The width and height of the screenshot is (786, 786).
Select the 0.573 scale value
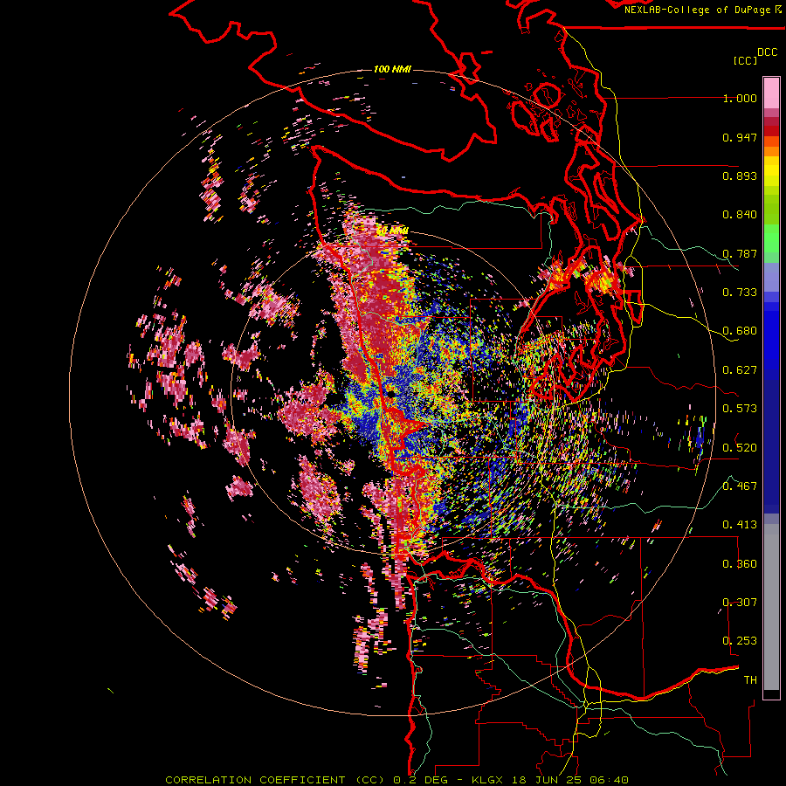(x=740, y=409)
